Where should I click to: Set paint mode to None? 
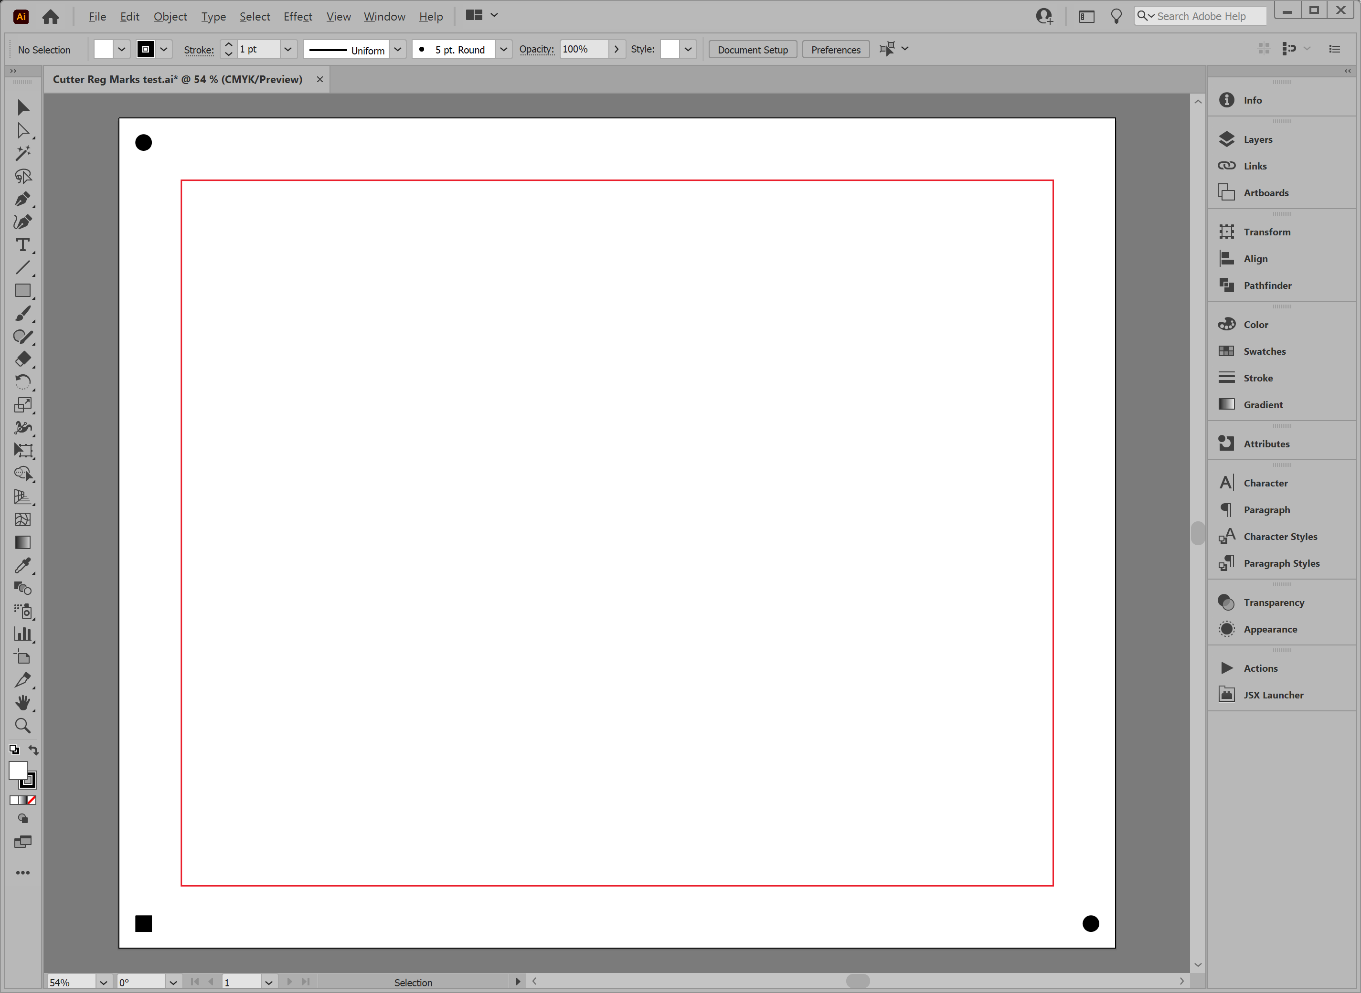[32, 800]
